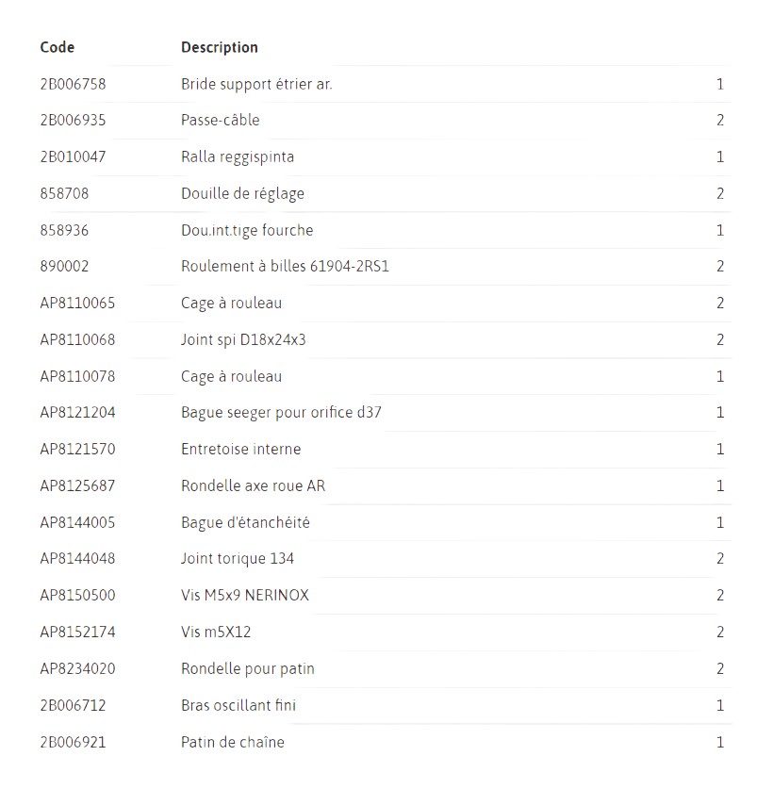Image resolution: width=773 pixels, height=789 pixels.
Task: Click Vis m5X12 description
Action: (x=216, y=632)
